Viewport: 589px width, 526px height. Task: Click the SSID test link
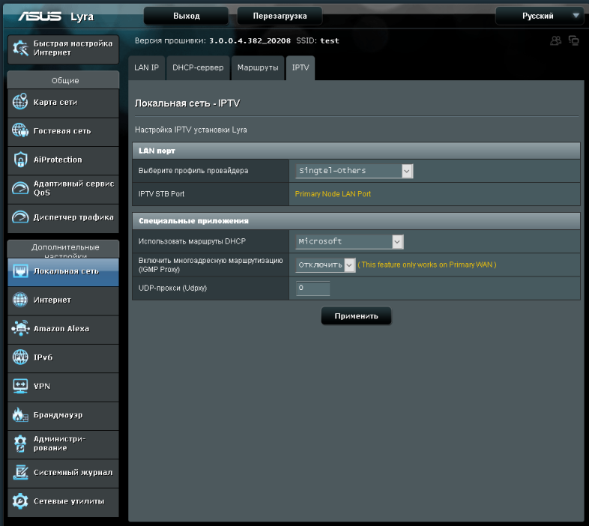coord(330,40)
